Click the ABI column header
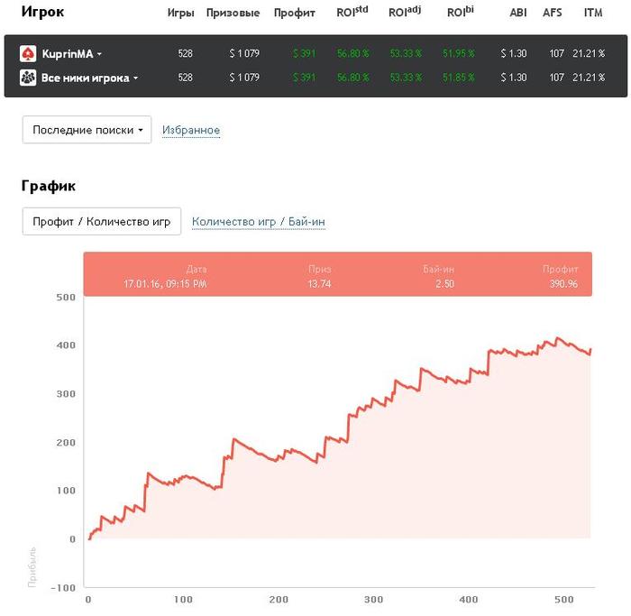Screen dimensions: 631x616 518,14
